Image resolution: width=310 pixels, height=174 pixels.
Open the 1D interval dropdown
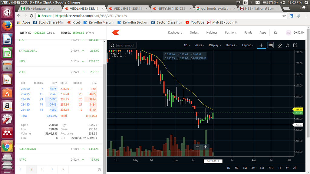coord(187,45)
